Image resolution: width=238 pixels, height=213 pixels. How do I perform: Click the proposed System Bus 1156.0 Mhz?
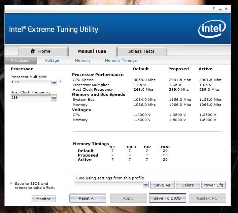[180, 100]
